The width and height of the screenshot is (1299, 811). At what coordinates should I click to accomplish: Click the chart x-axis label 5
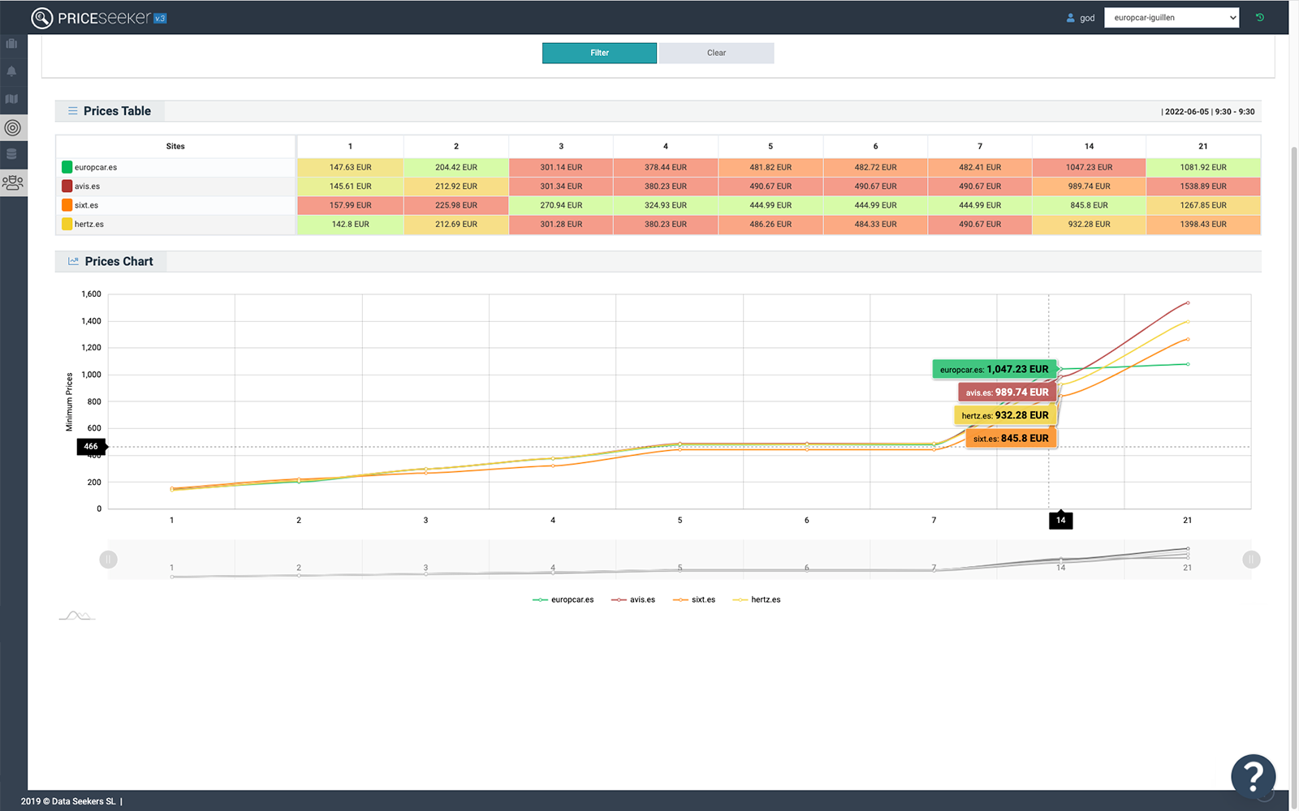click(x=680, y=520)
